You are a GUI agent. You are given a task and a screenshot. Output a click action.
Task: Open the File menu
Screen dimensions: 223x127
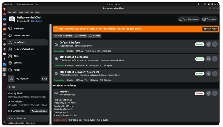pos(9,12)
